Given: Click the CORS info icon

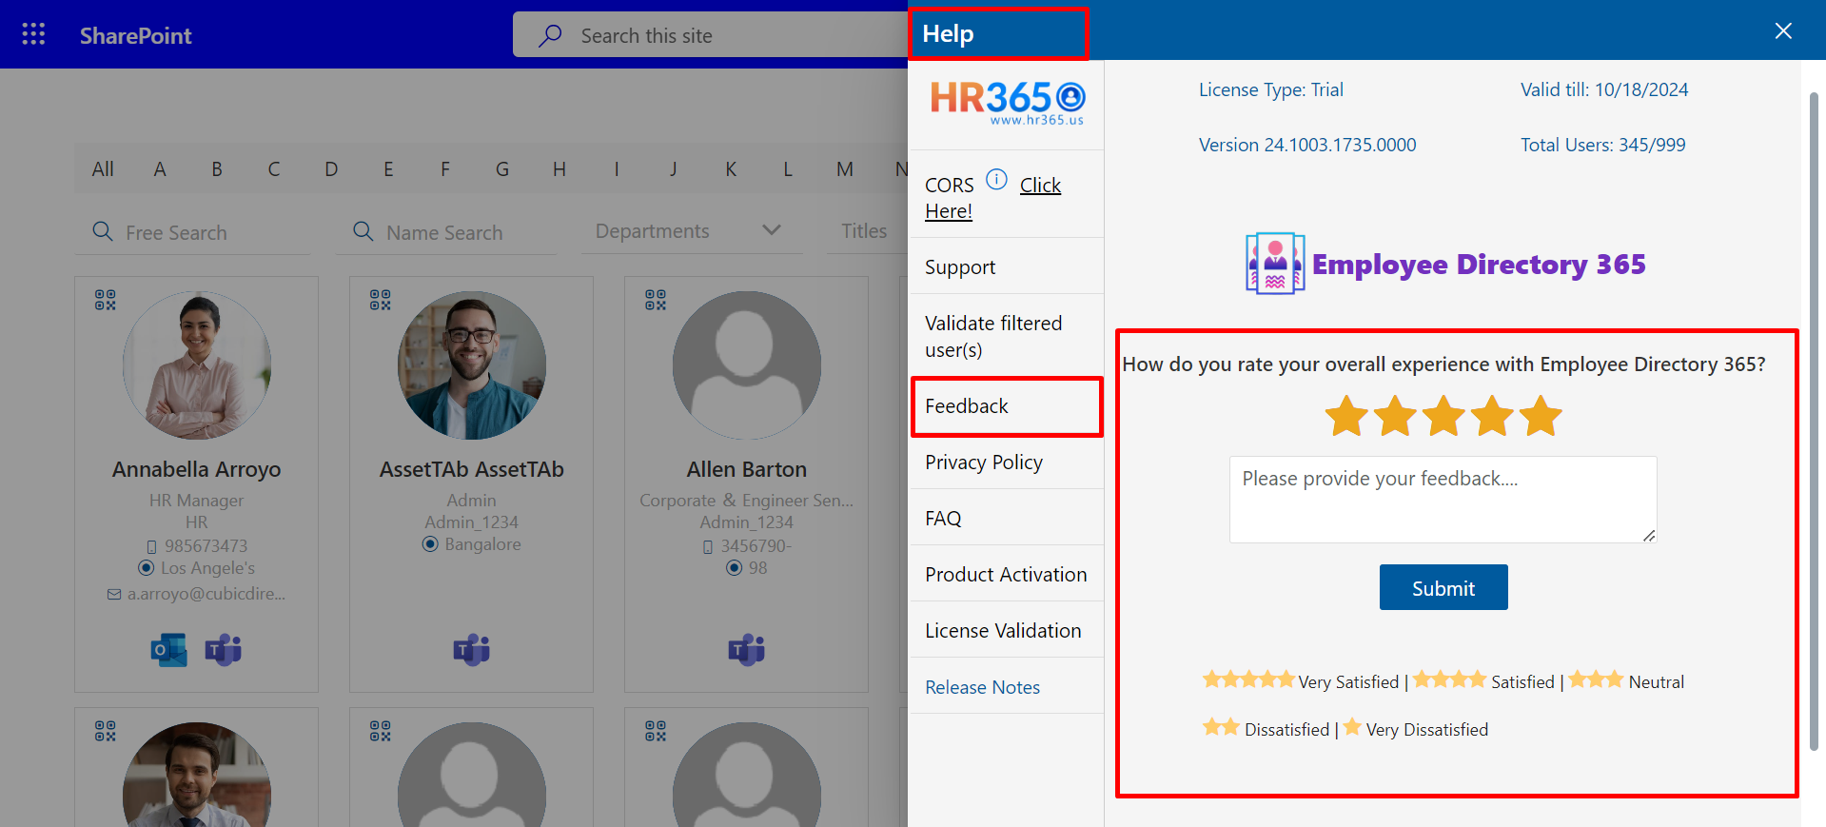Looking at the screenshot, I should [996, 179].
